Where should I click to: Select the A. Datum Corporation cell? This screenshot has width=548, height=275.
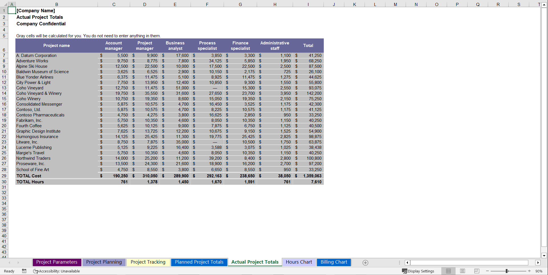click(56, 56)
